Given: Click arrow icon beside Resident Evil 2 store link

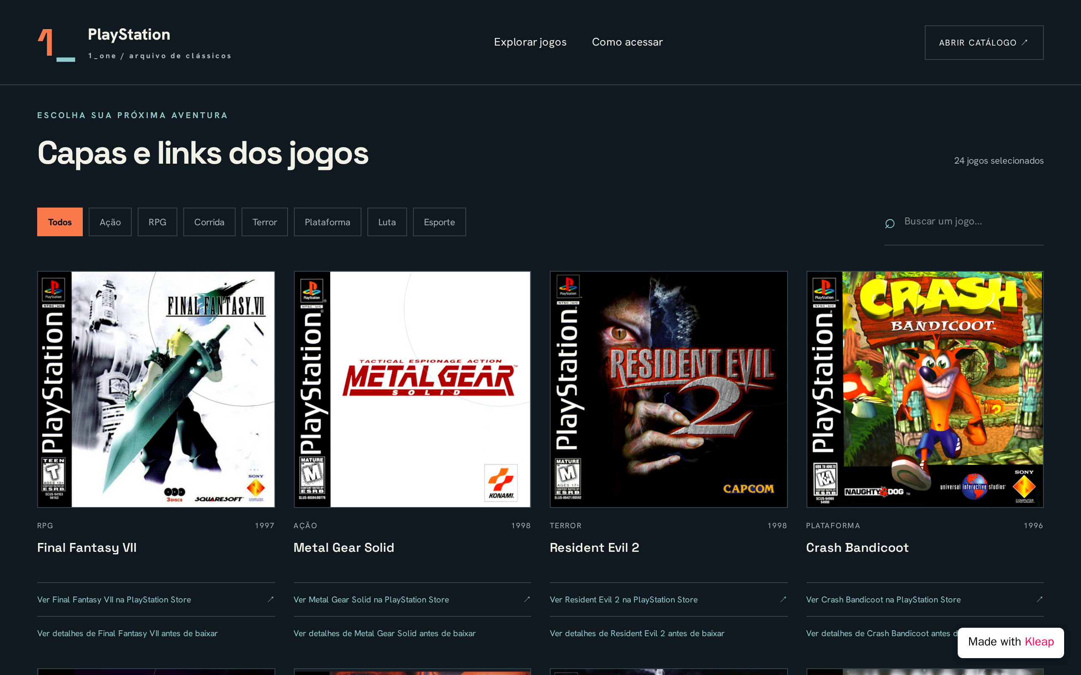Looking at the screenshot, I should (x=783, y=599).
